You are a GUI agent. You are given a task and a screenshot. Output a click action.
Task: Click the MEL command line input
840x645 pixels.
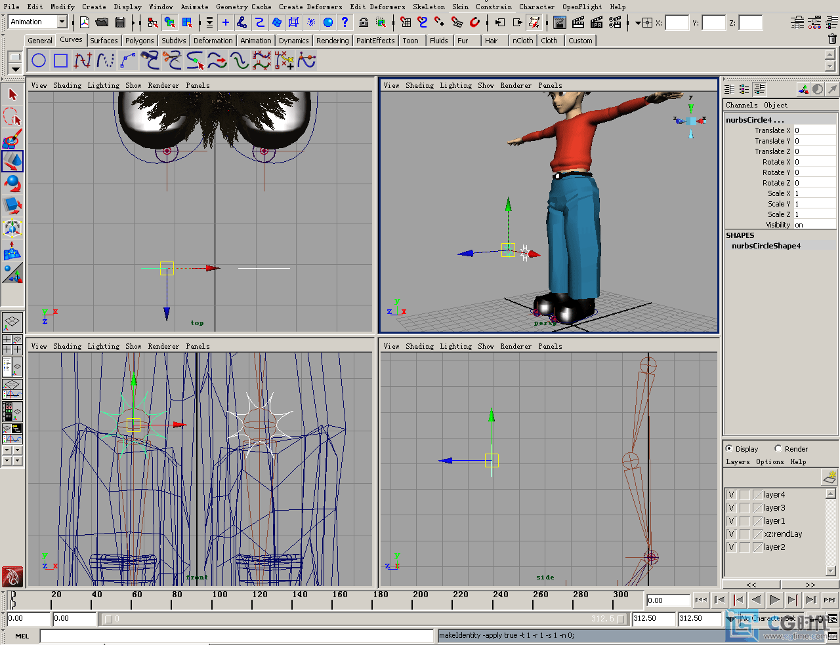tap(238, 636)
